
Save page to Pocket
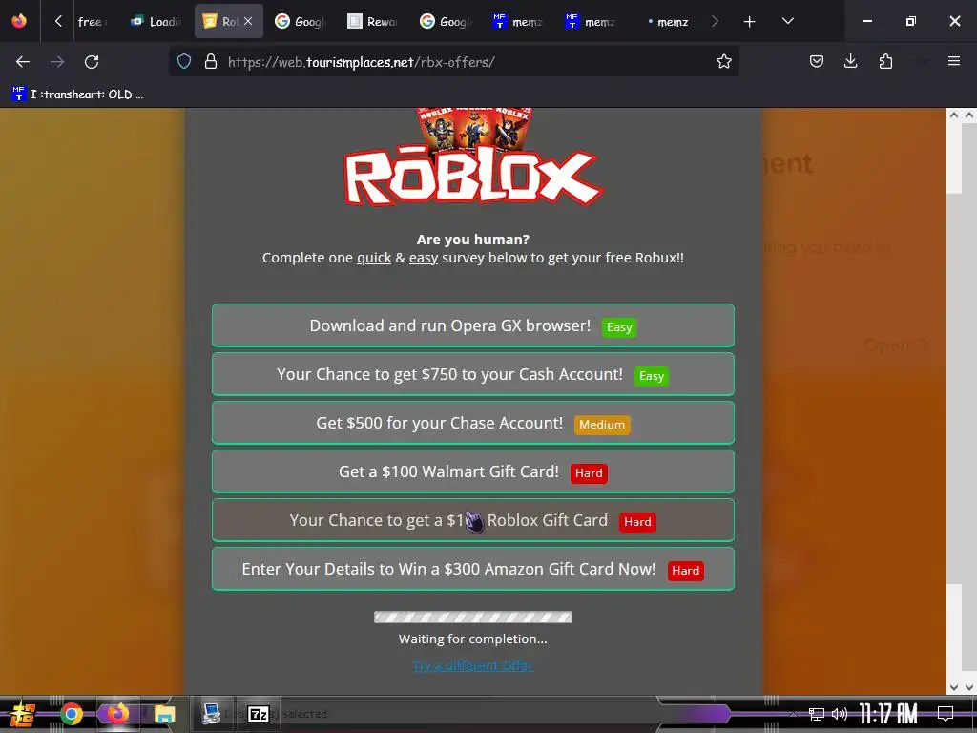(x=817, y=61)
